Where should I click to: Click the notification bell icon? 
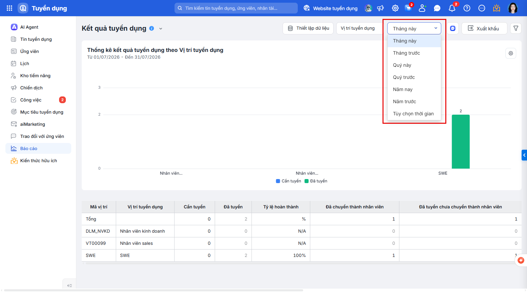(x=452, y=8)
